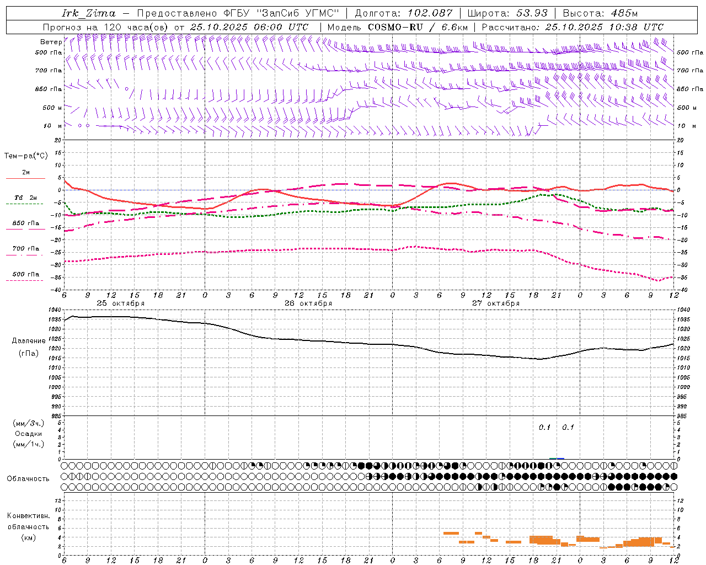Select the elevation value 485м
The height and width of the screenshot is (565, 706).
click(624, 13)
